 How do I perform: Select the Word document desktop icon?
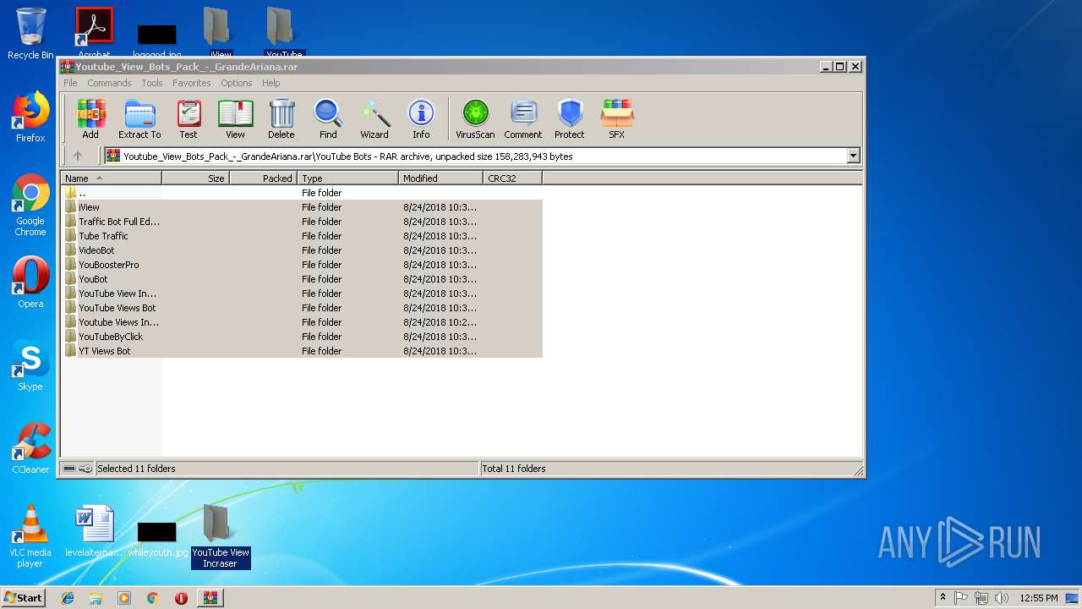[94, 532]
